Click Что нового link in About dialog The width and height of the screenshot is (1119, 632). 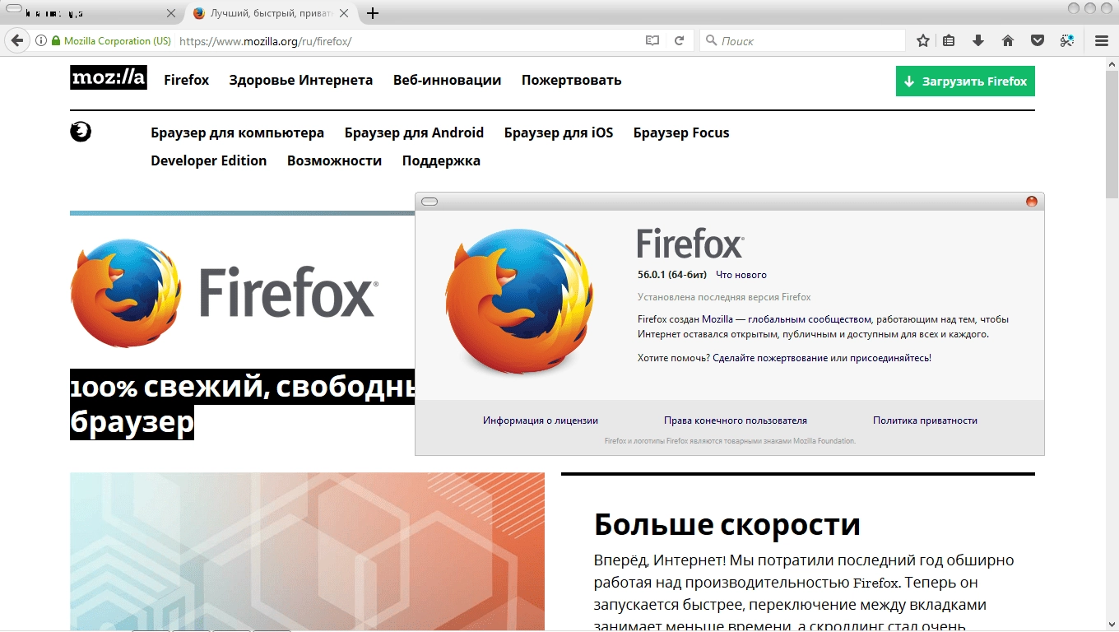741,275
